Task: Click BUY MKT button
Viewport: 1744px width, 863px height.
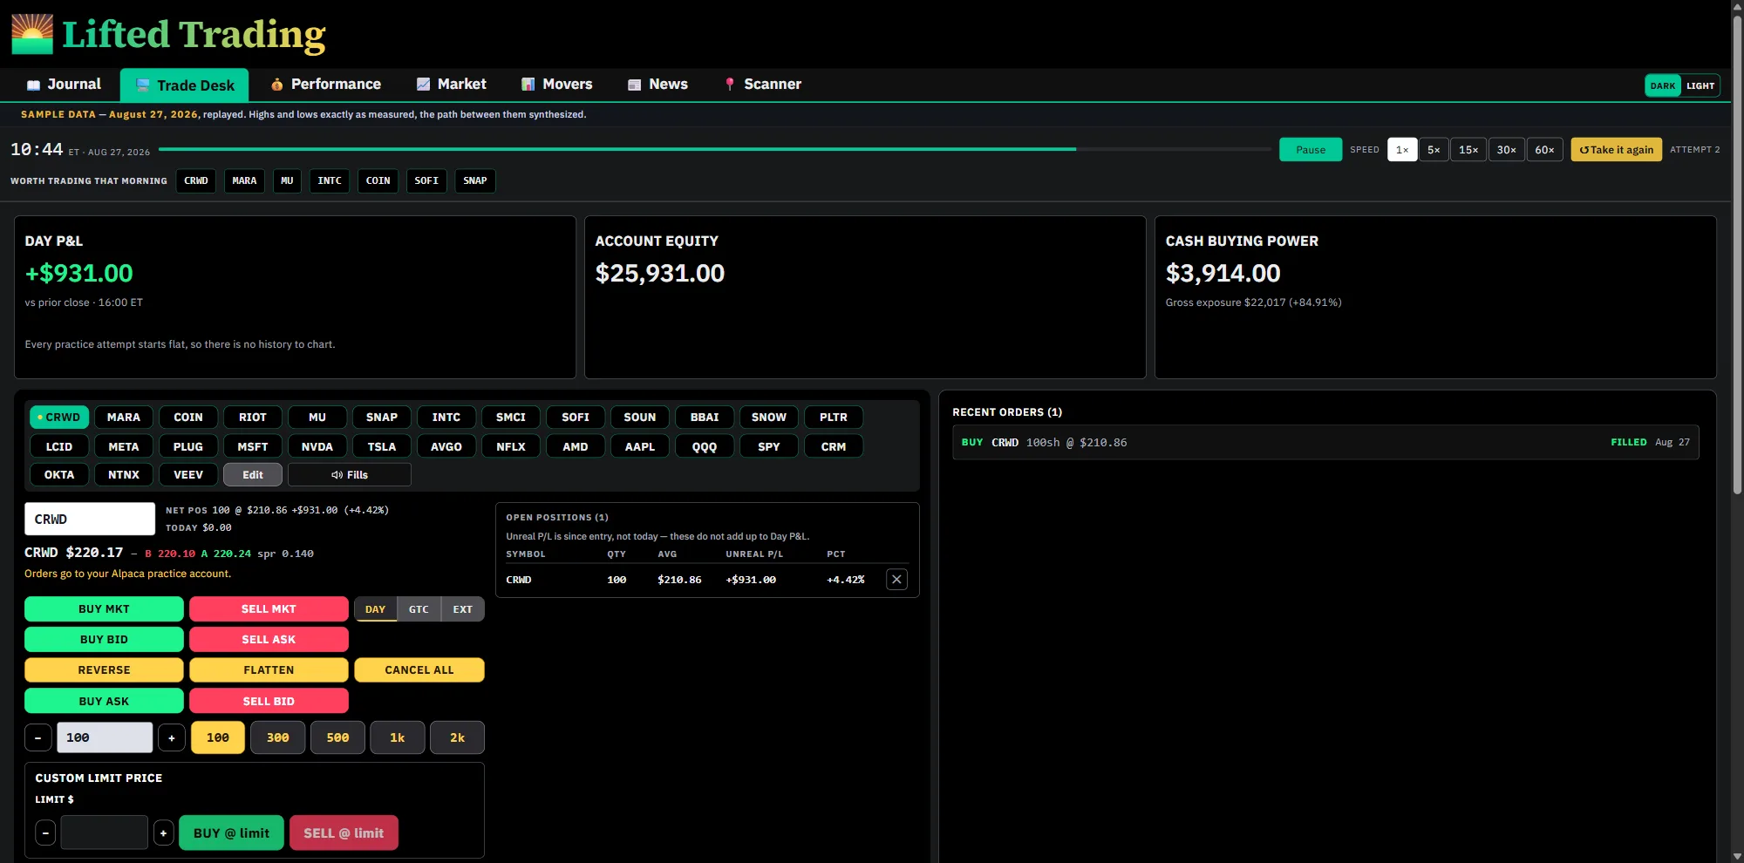Action: coord(104,609)
